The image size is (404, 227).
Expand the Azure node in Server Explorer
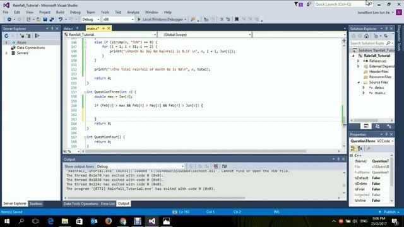[6, 42]
